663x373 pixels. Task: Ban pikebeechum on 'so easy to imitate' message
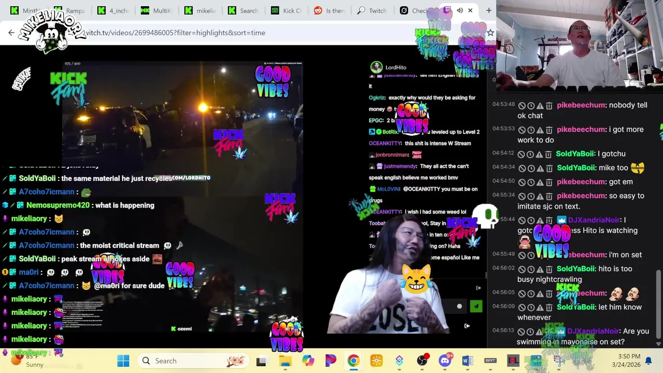point(522,196)
